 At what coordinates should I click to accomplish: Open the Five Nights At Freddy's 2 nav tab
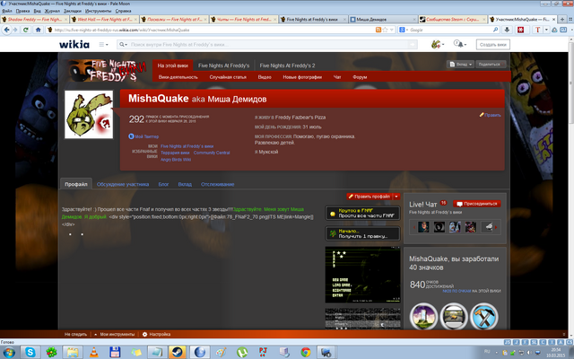click(287, 66)
